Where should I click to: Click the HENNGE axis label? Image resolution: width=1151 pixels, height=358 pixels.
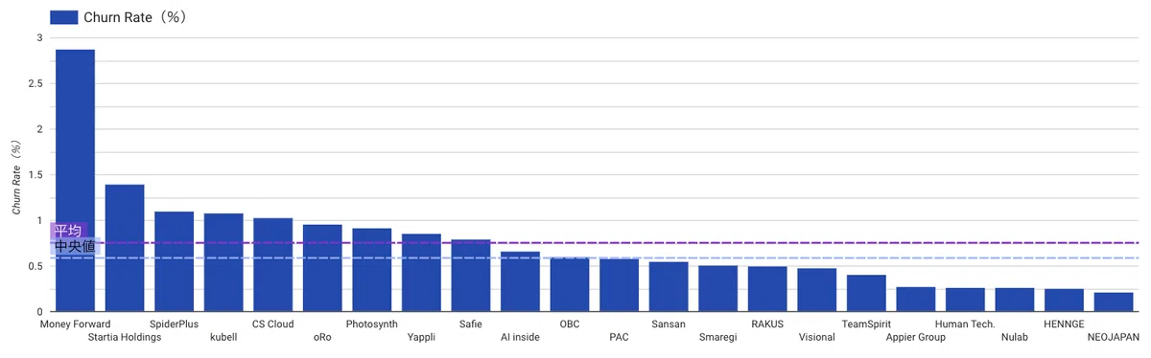[x=1064, y=324]
